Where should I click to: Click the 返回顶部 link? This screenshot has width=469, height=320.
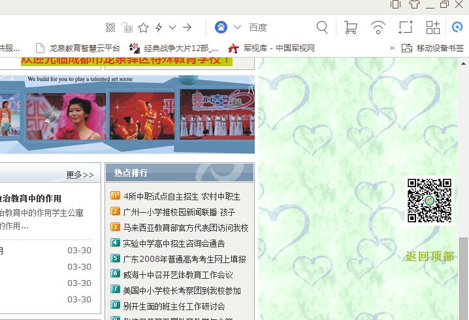pos(429,256)
